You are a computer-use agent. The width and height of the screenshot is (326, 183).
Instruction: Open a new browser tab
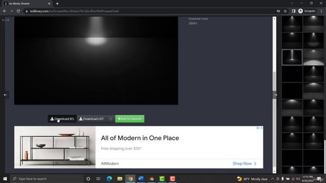click(57, 4)
